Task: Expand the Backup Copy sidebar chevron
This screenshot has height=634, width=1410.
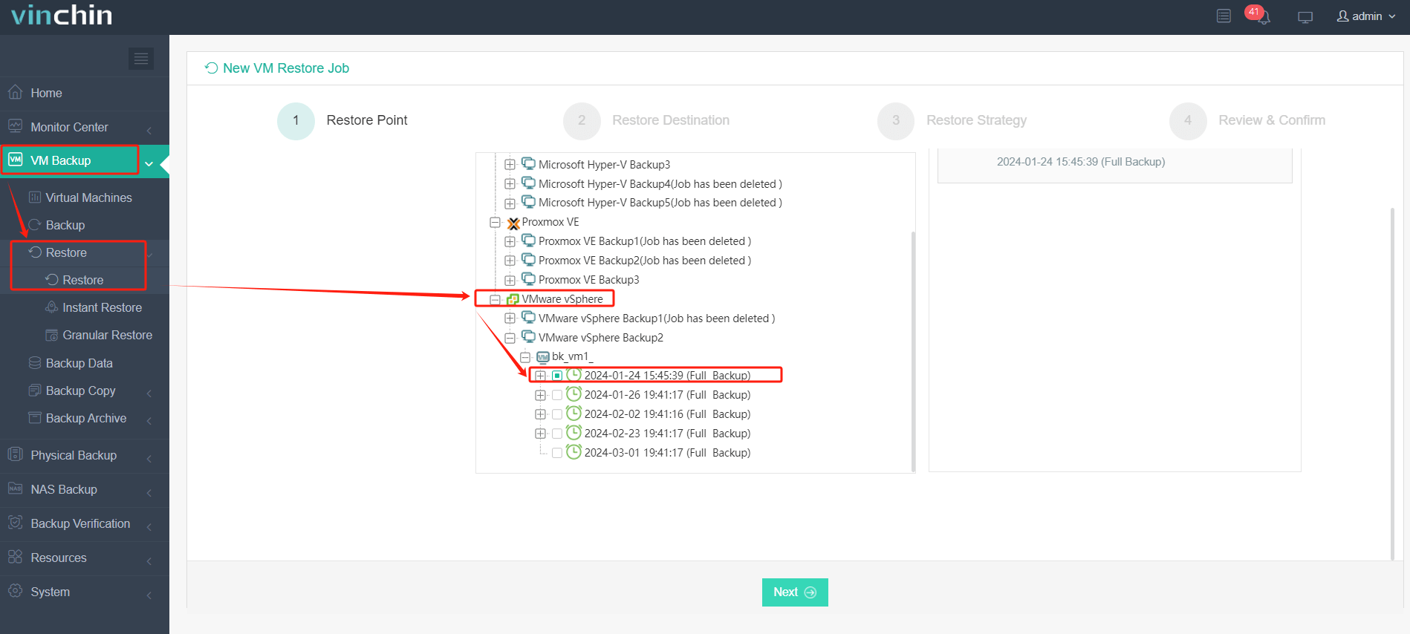Action: coord(149,393)
